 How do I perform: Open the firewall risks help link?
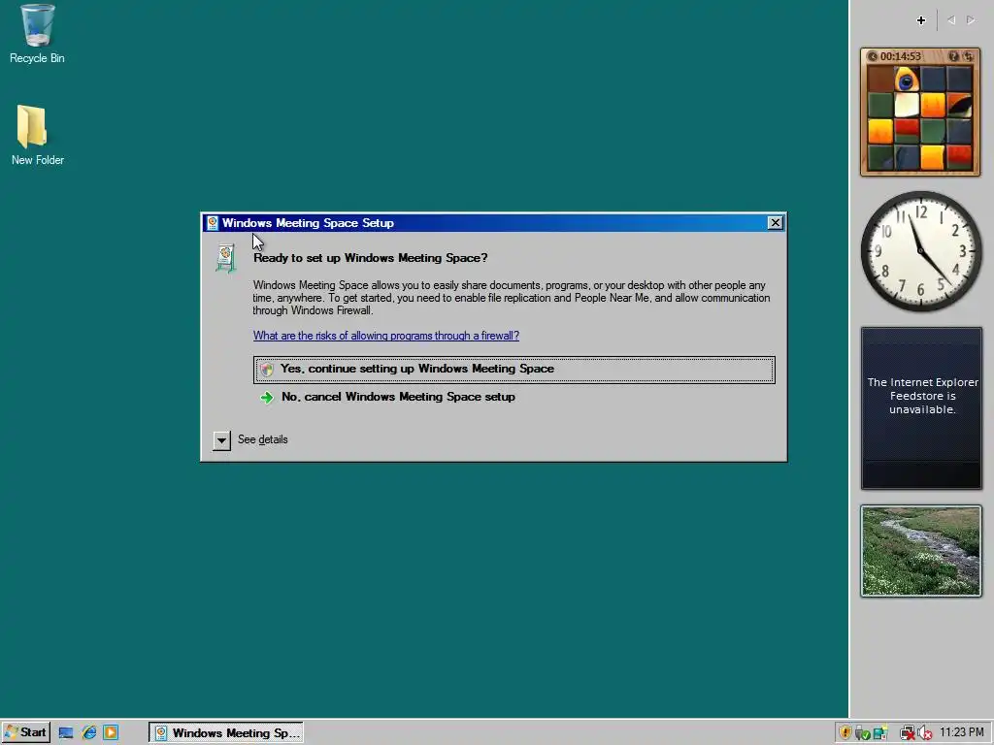[x=386, y=336]
